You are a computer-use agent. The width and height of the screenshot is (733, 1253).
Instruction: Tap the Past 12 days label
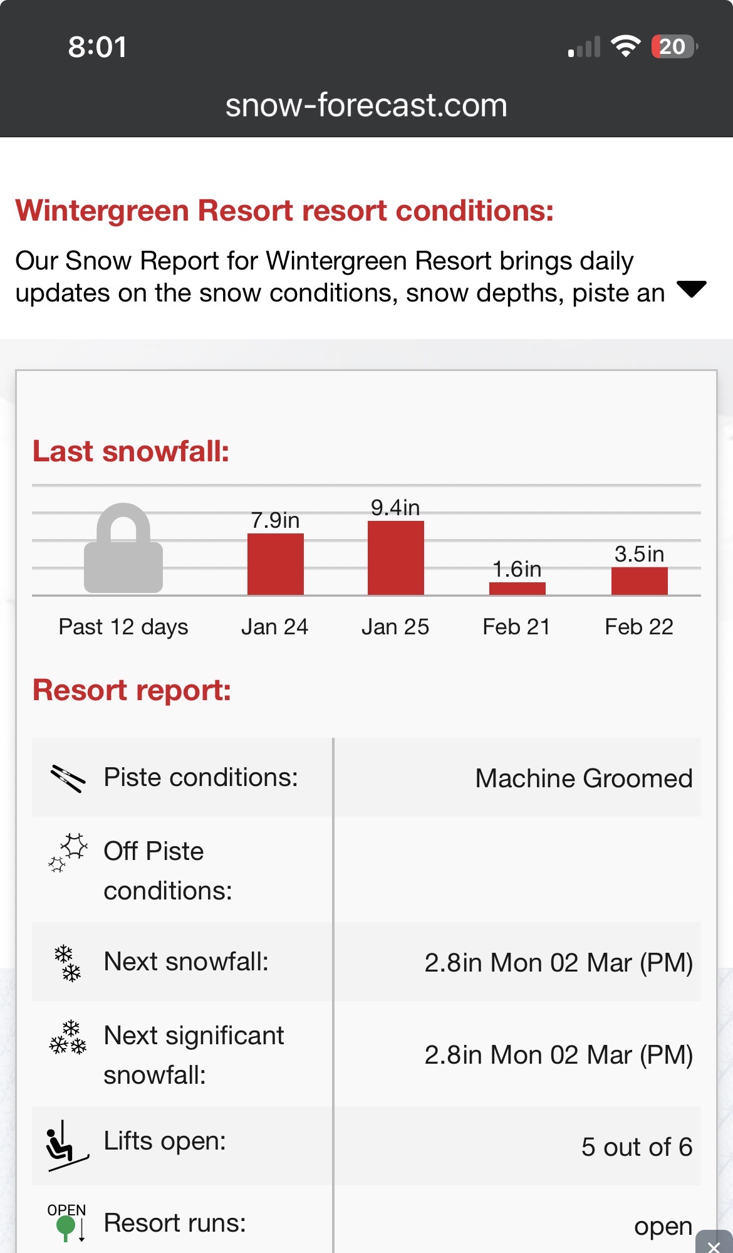(x=123, y=627)
